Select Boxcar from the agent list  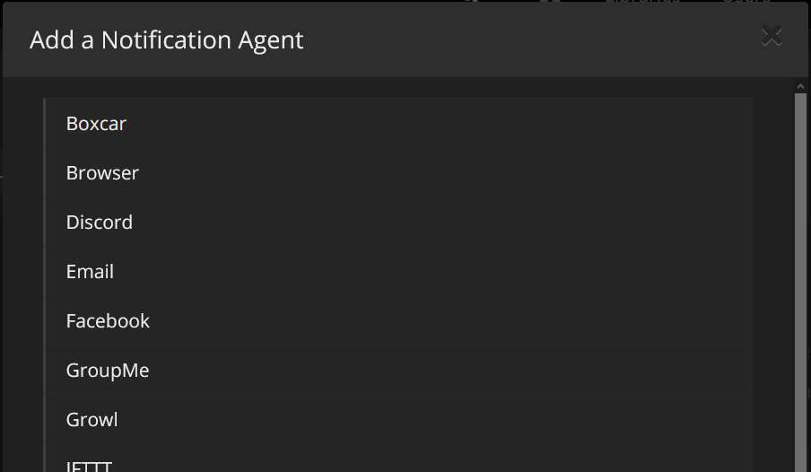pos(398,123)
